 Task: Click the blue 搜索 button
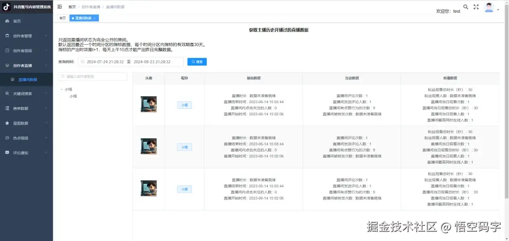[197, 62]
